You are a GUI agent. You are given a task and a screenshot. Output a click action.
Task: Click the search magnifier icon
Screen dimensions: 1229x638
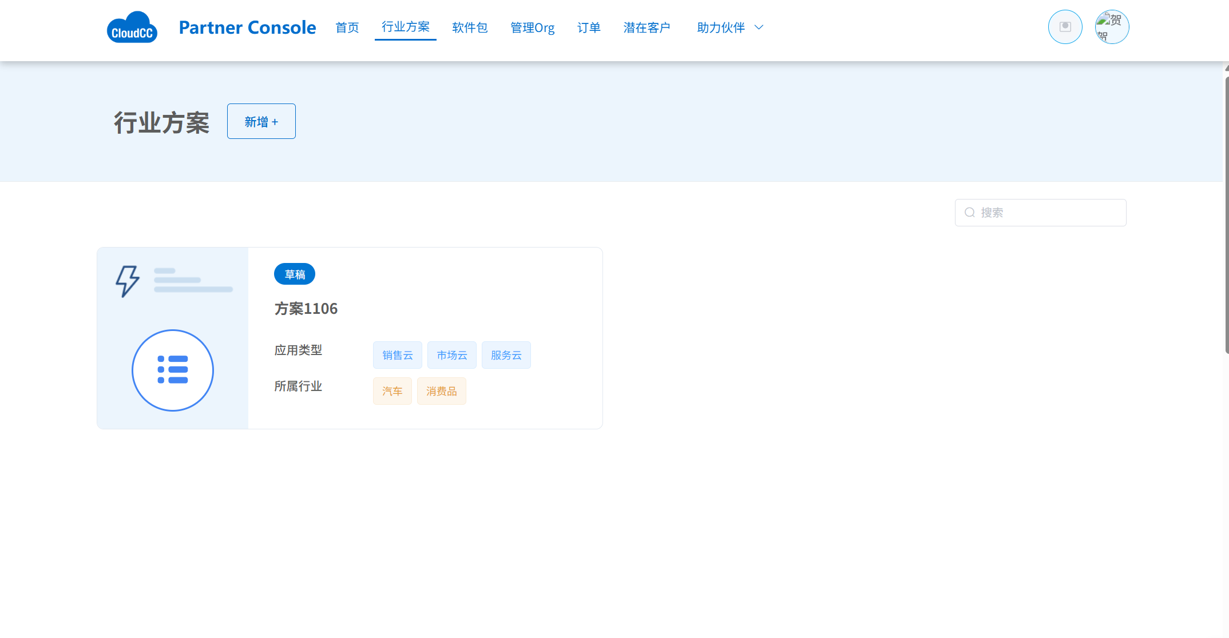pyautogui.click(x=970, y=213)
